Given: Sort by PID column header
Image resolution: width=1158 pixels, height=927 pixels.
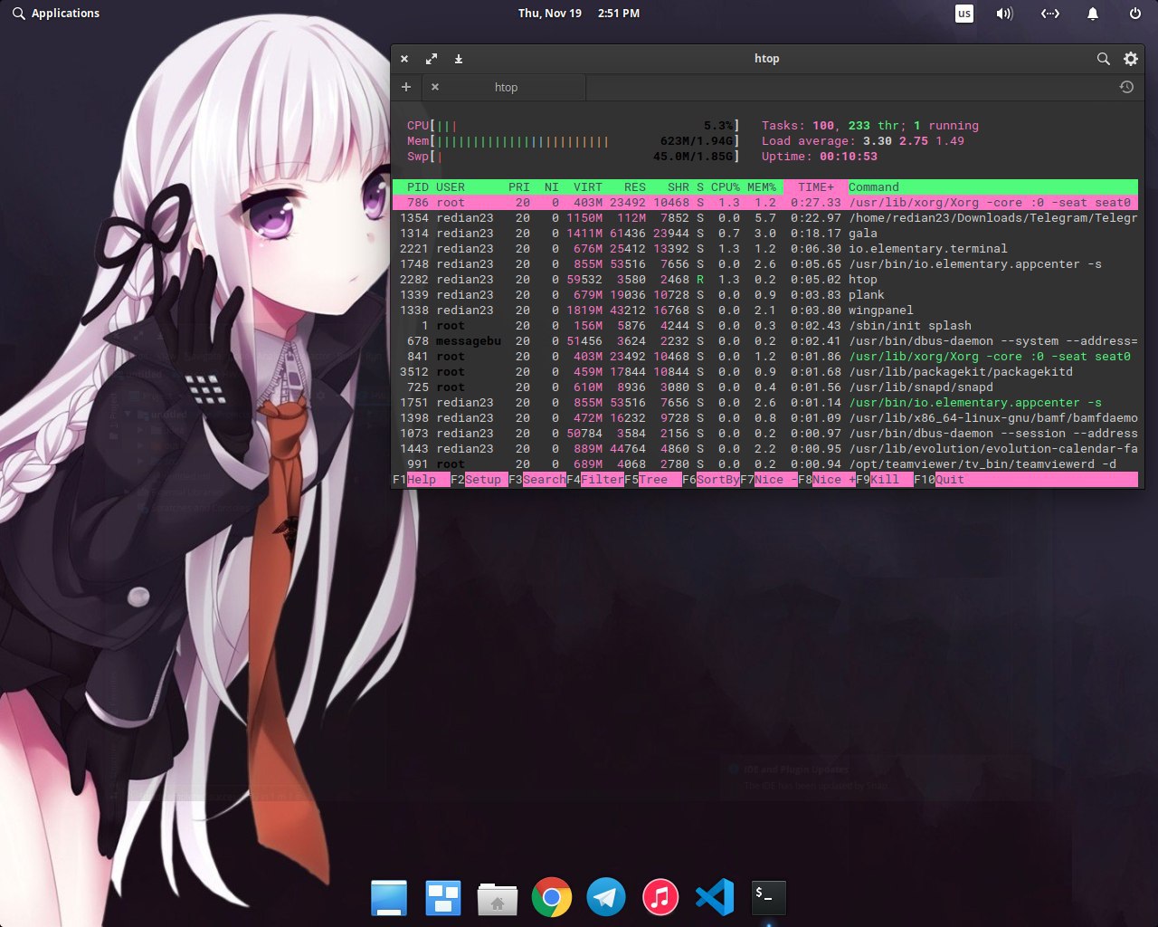Looking at the screenshot, I should tap(418, 187).
